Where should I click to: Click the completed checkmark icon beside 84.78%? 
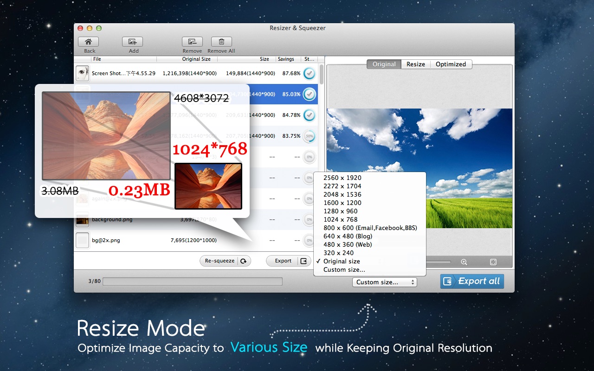[x=309, y=115]
